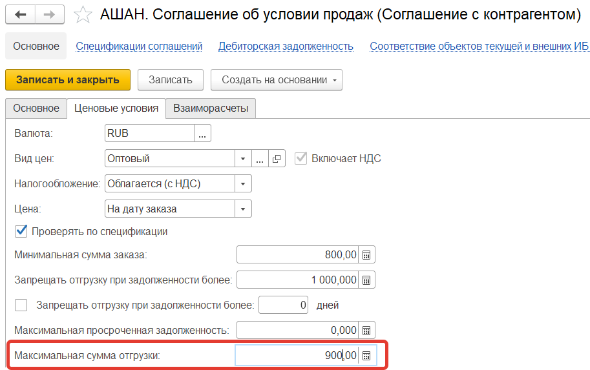590x370 pixels.
Task: Open calculator for Минимальная сумма заказа
Action: tap(366, 255)
